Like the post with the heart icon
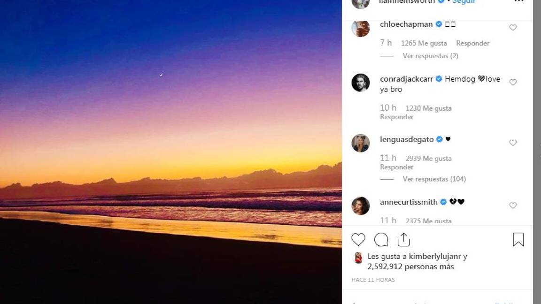The width and height of the screenshot is (541, 304). click(x=358, y=240)
